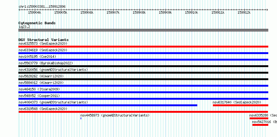Screen dimensions: 277x137
Task: Click the black nsv4316456 variant bar
Action: (x=143, y=73)
